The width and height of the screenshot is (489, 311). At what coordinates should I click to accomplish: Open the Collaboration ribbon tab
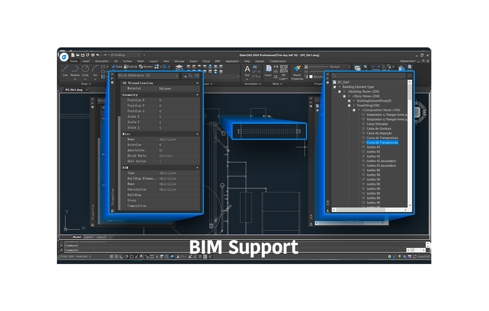(x=278, y=61)
